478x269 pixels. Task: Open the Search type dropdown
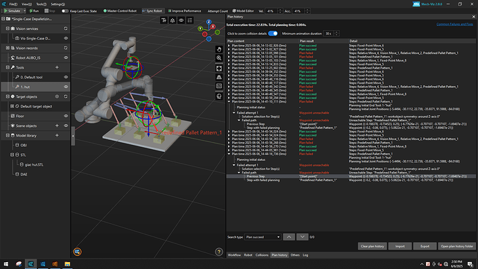(263, 237)
